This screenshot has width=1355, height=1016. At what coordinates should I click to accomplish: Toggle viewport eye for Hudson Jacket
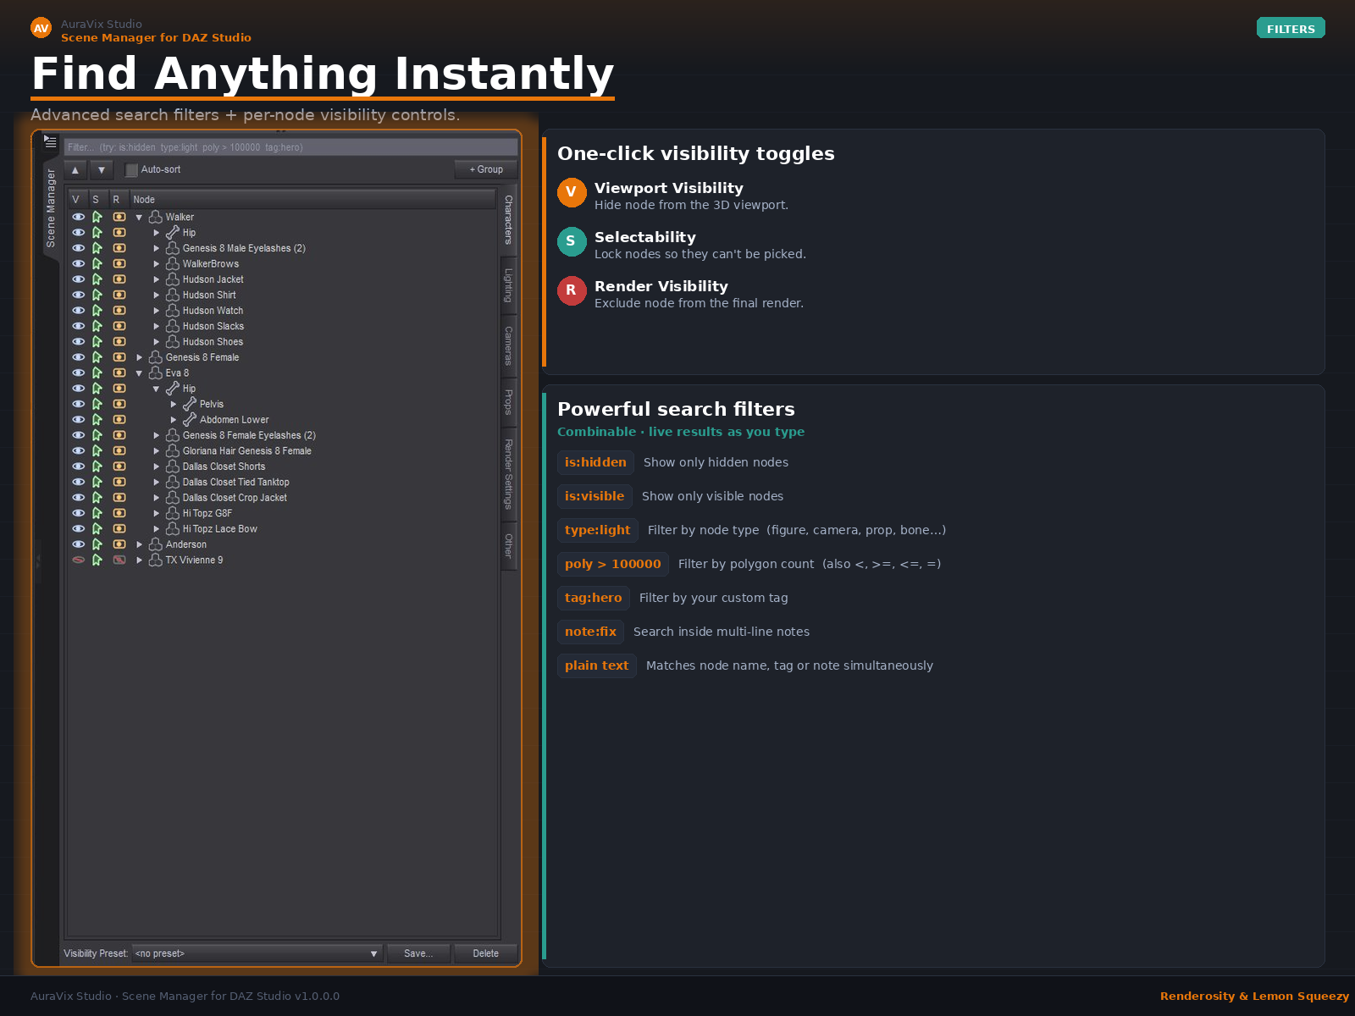[79, 279]
